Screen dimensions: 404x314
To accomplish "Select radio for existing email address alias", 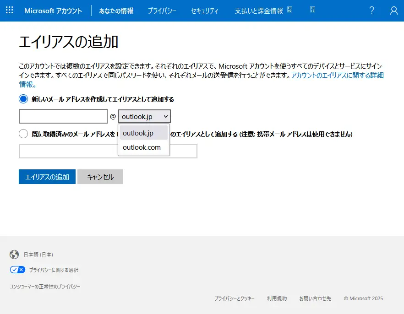I will click(x=23, y=134).
